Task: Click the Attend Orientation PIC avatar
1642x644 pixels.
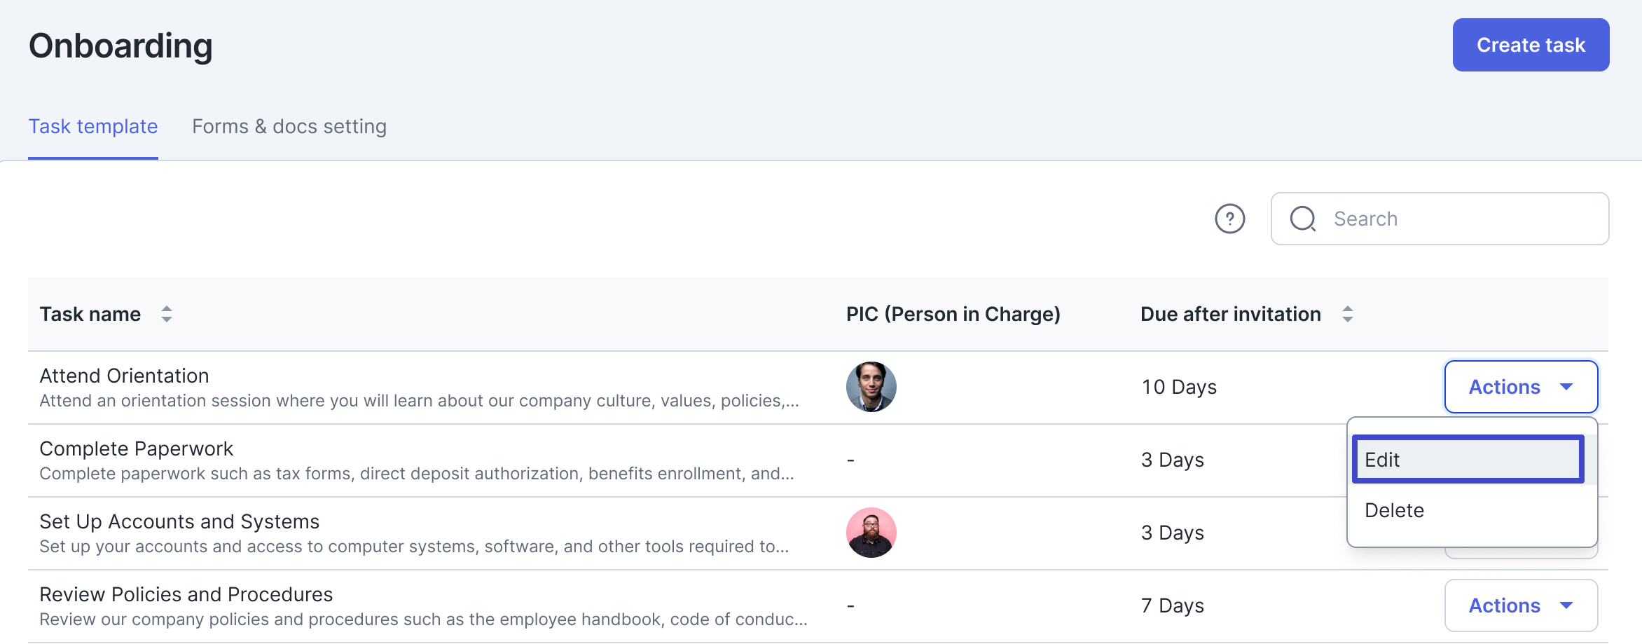Action: pos(871,387)
